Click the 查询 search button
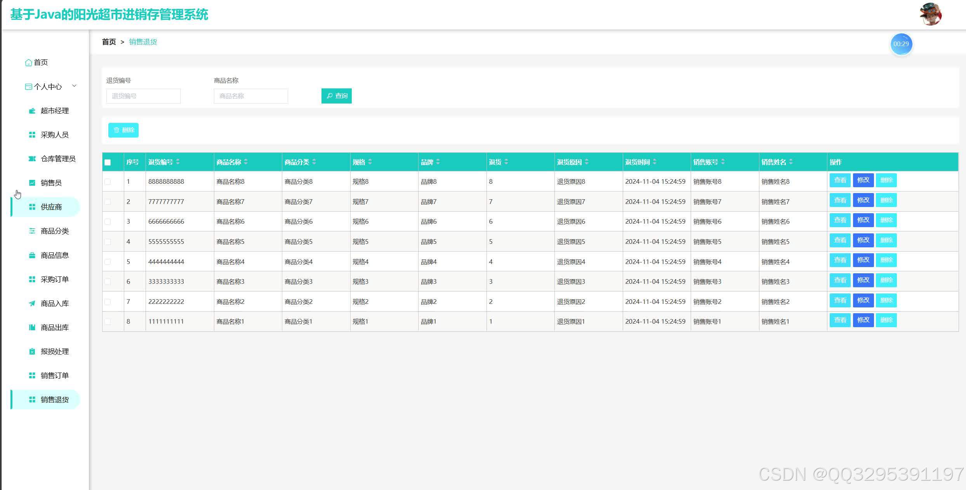This screenshot has height=490, width=966. (x=337, y=96)
